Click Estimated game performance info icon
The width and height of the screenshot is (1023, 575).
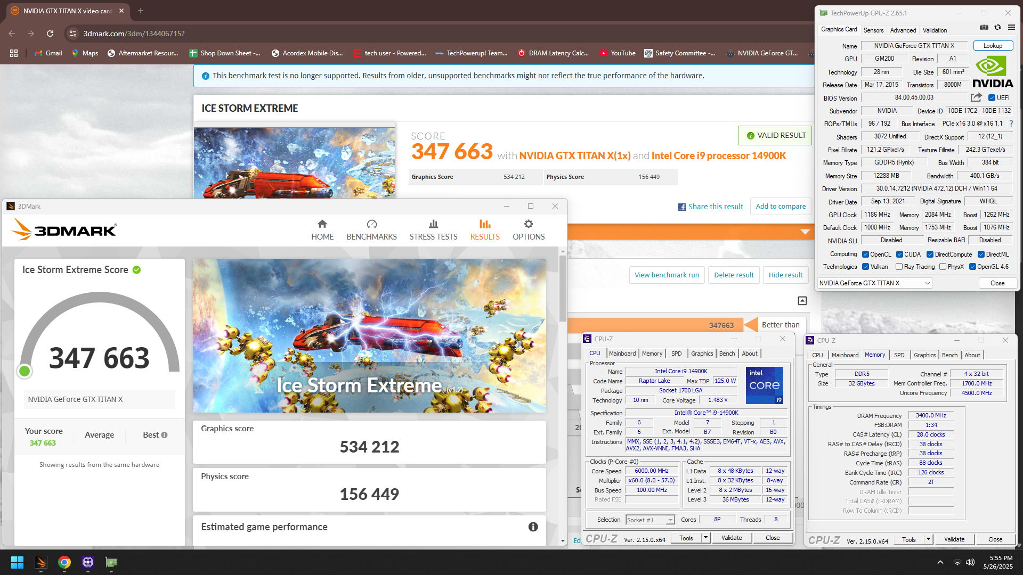(533, 527)
